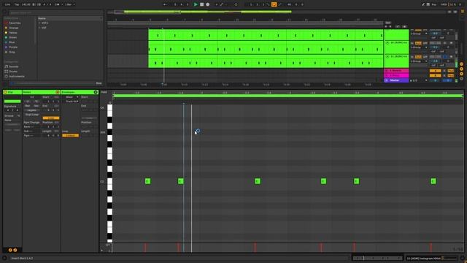Viewport: 467px width, 263px height.
Task: Select the Orange collection
Action: click(13, 28)
